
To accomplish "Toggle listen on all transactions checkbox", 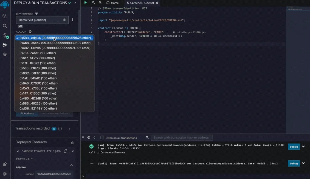I will (102, 138).
